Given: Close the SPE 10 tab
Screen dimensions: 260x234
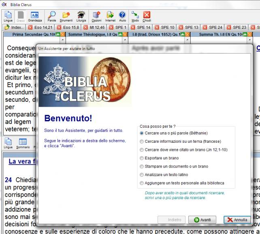Looking at the screenshot, I should click(157, 28).
